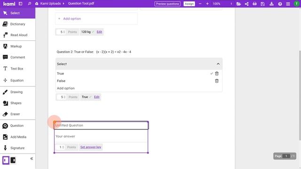The height and width of the screenshot is (169, 301).
Task: Activate the Eraser tool
Action: pos(18,114)
